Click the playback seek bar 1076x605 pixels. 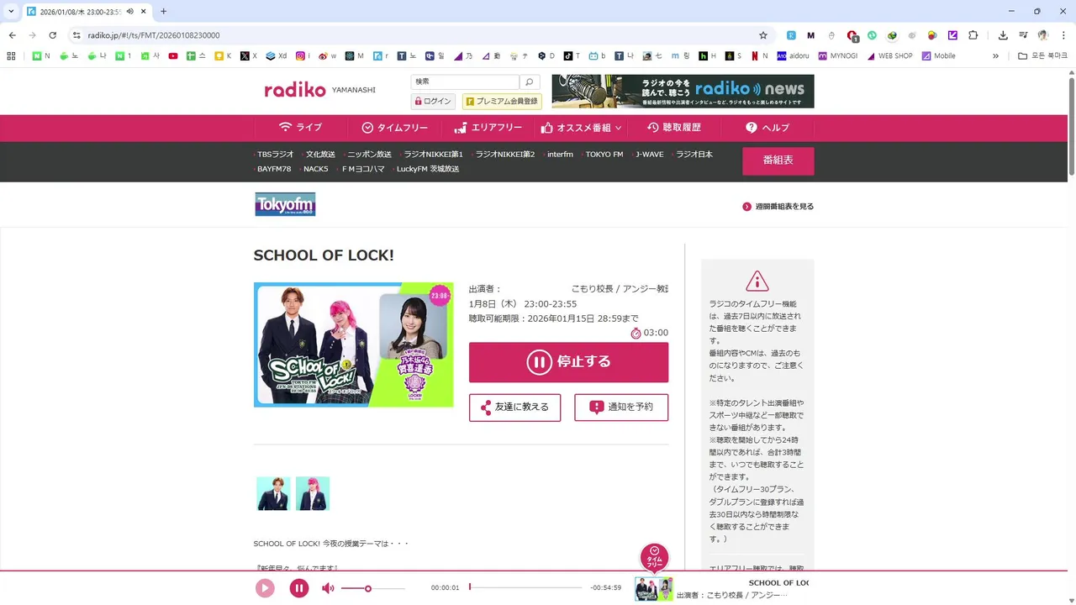click(525, 587)
